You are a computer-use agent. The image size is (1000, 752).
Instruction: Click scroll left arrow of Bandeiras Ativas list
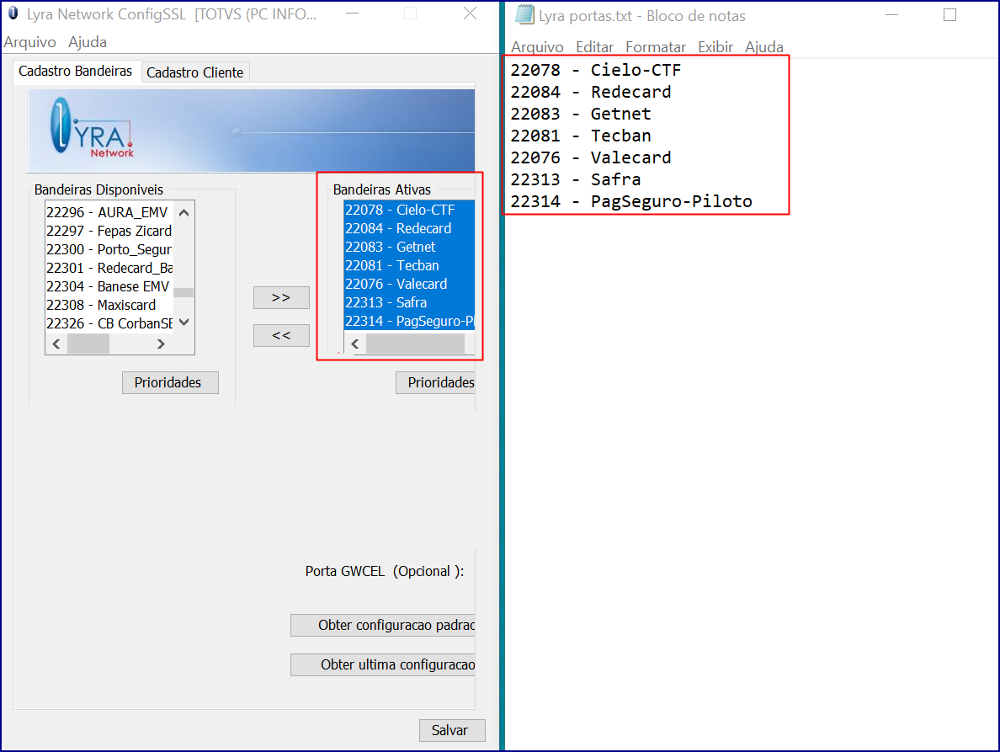pyautogui.click(x=355, y=344)
